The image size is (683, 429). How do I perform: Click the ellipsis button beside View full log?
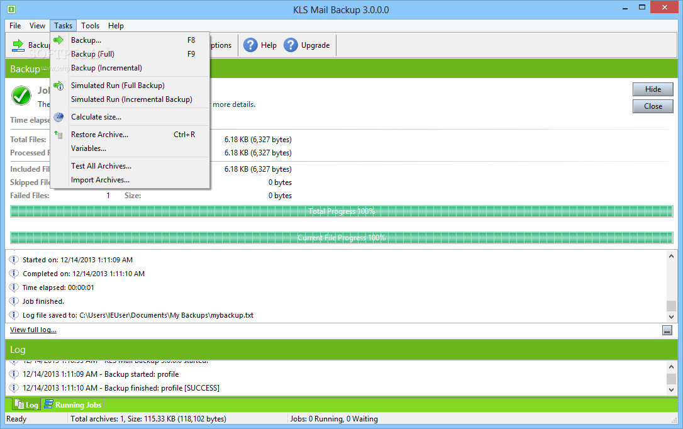click(x=667, y=331)
